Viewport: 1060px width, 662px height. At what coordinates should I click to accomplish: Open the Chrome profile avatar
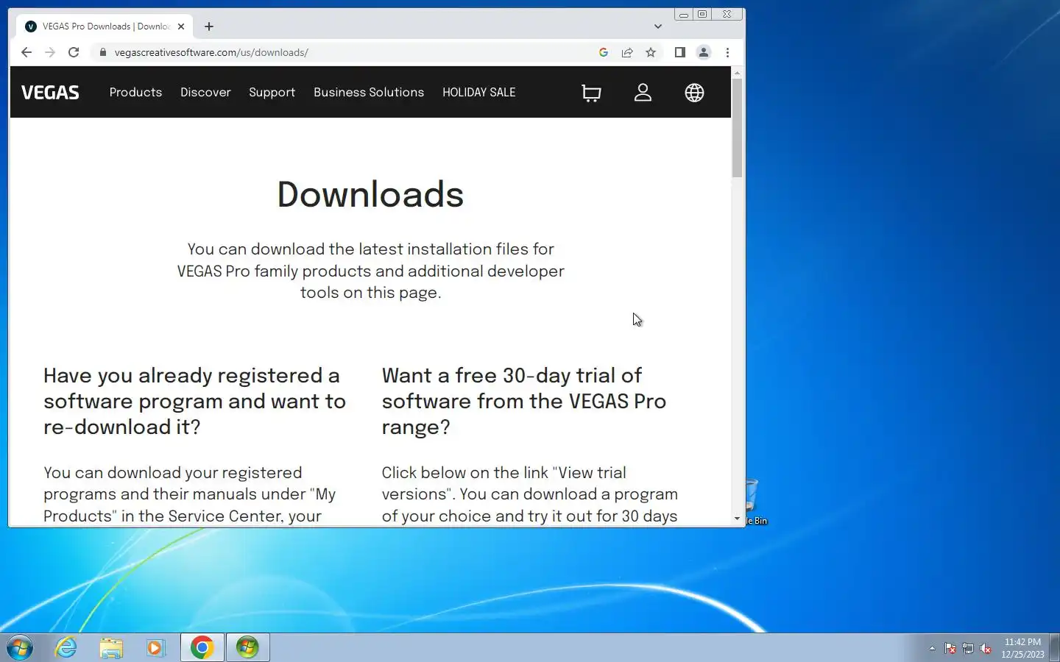[x=704, y=52]
